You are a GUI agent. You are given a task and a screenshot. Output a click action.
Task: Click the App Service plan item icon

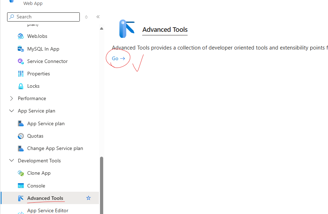coord(21,123)
